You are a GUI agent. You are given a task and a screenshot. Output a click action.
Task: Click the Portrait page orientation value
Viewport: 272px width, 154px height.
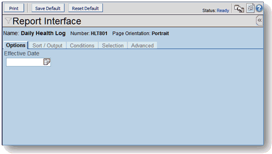click(160, 33)
